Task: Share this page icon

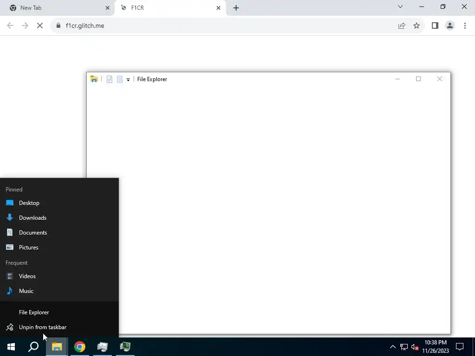Action: 402,26
